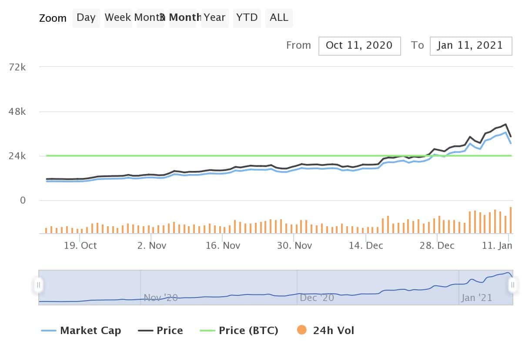Show ALL time range data
522x348 pixels.
279,18
